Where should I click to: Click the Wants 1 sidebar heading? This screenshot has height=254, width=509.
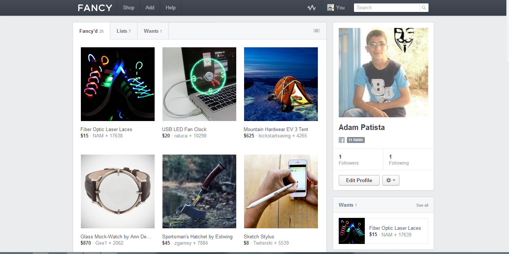point(348,205)
